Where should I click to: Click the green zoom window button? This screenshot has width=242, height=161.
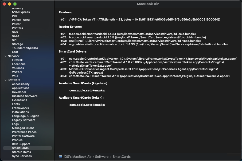tap(15, 4)
